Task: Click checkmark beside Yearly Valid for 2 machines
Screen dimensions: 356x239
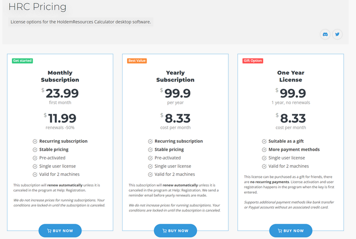Action: (x=151, y=174)
